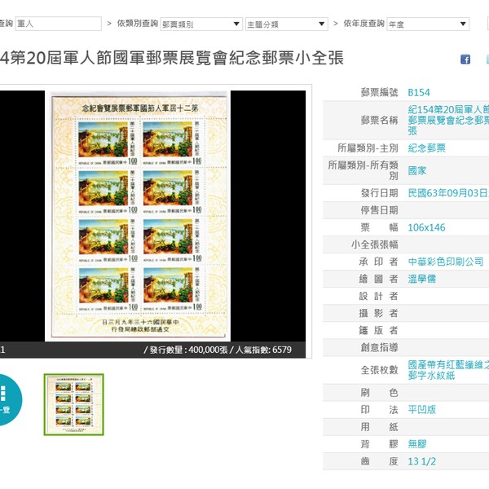This screenshot has width=489, height=489.
Task: Open the teal circular stamp list button
Action: tap(9, 399)
